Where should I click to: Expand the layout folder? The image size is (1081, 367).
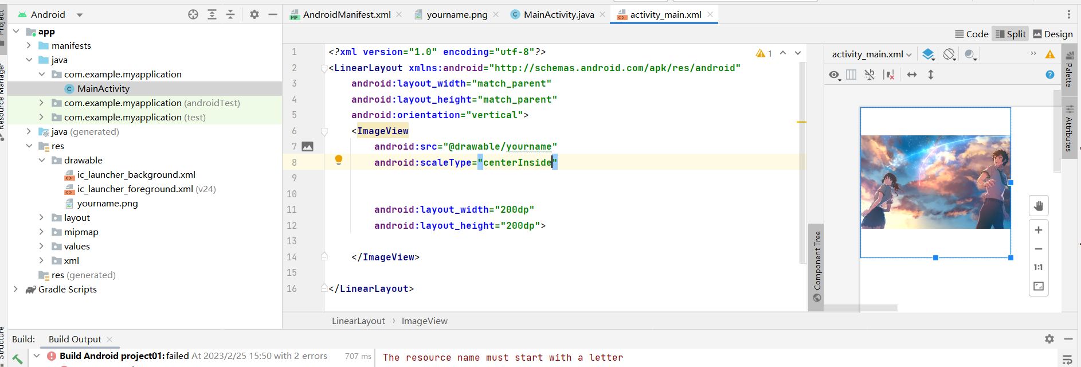pyautogui.click(x=41, y=217)
